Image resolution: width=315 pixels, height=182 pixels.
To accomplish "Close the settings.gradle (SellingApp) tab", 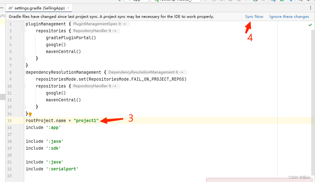I will 68,8.
